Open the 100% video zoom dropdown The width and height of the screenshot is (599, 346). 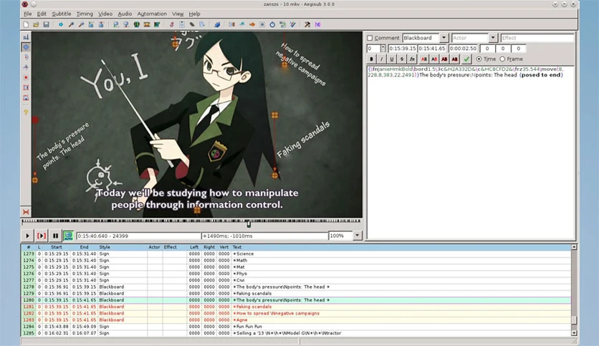358,235
